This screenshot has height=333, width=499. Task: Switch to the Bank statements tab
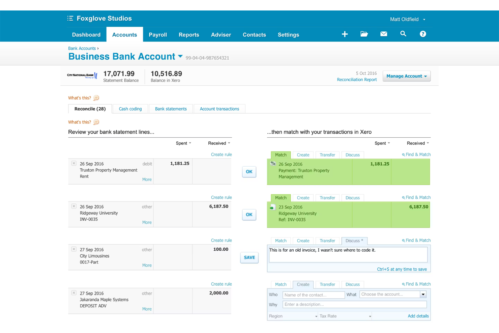[x=171, y=109]
